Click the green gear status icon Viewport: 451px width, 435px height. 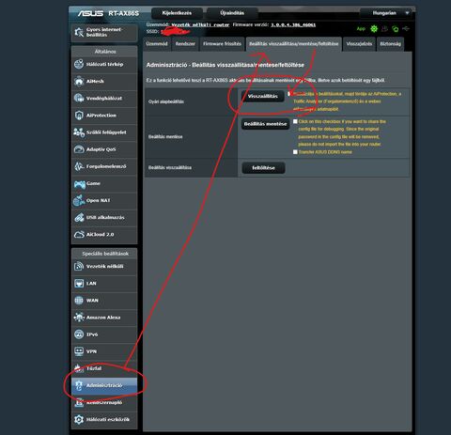point(374,29)
